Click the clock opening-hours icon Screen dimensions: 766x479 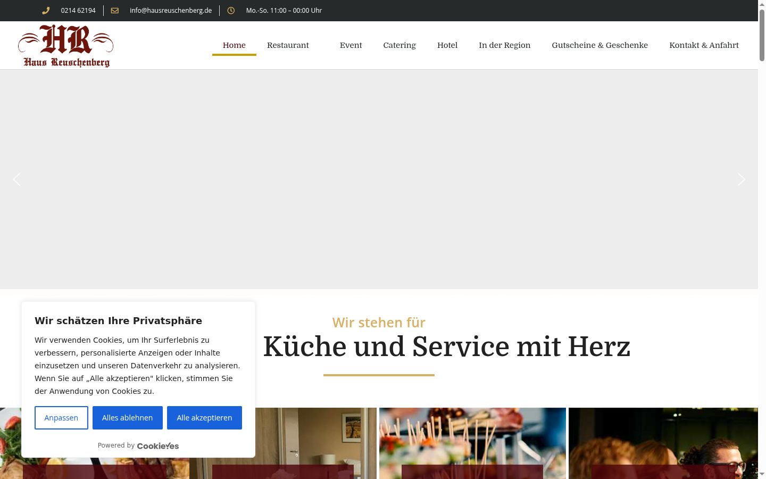point(231,10)
